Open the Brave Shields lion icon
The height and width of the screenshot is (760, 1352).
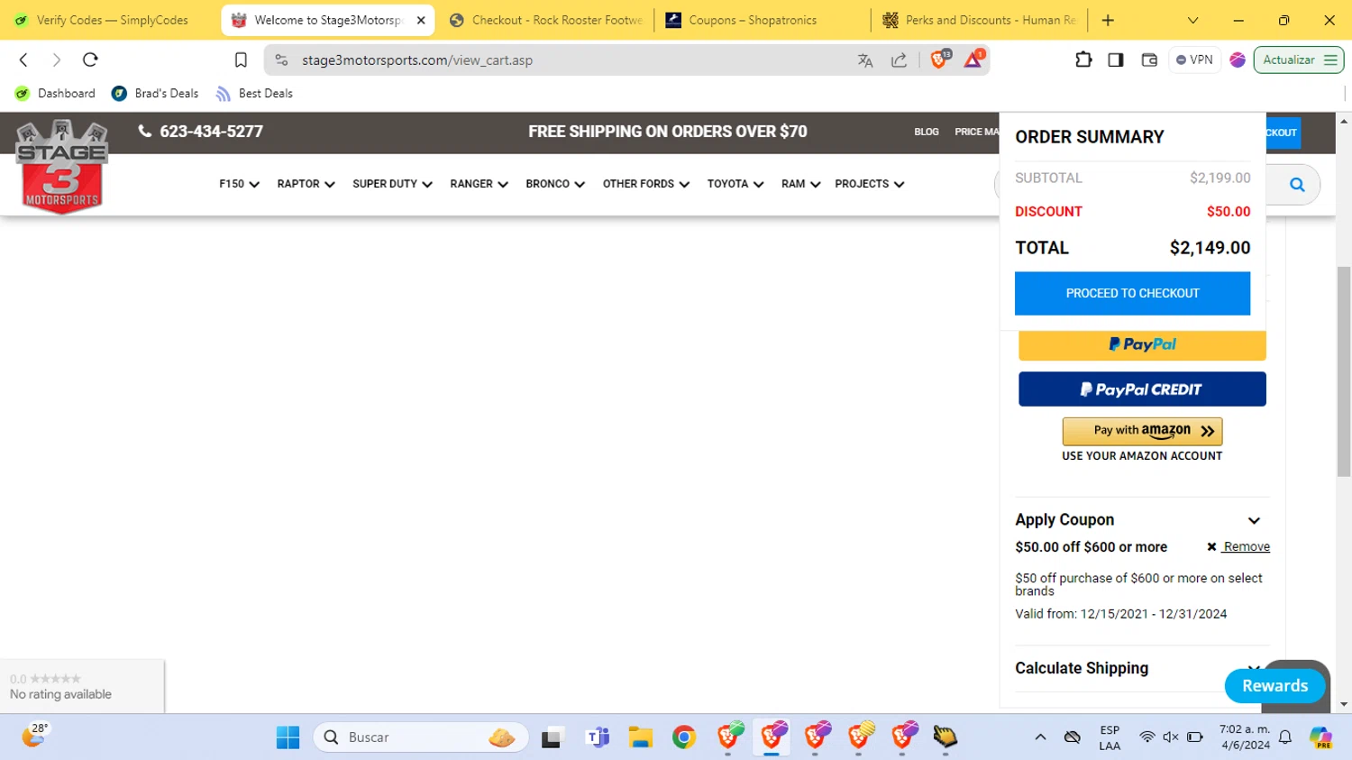click(939, 60)
